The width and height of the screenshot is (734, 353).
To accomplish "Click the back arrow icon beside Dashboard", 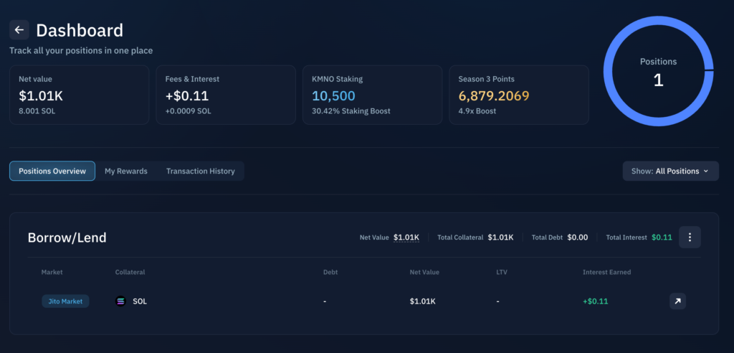I will point(19,30).
